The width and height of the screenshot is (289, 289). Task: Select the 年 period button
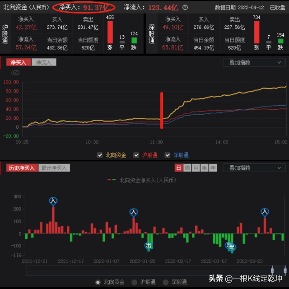pos(213,168)
